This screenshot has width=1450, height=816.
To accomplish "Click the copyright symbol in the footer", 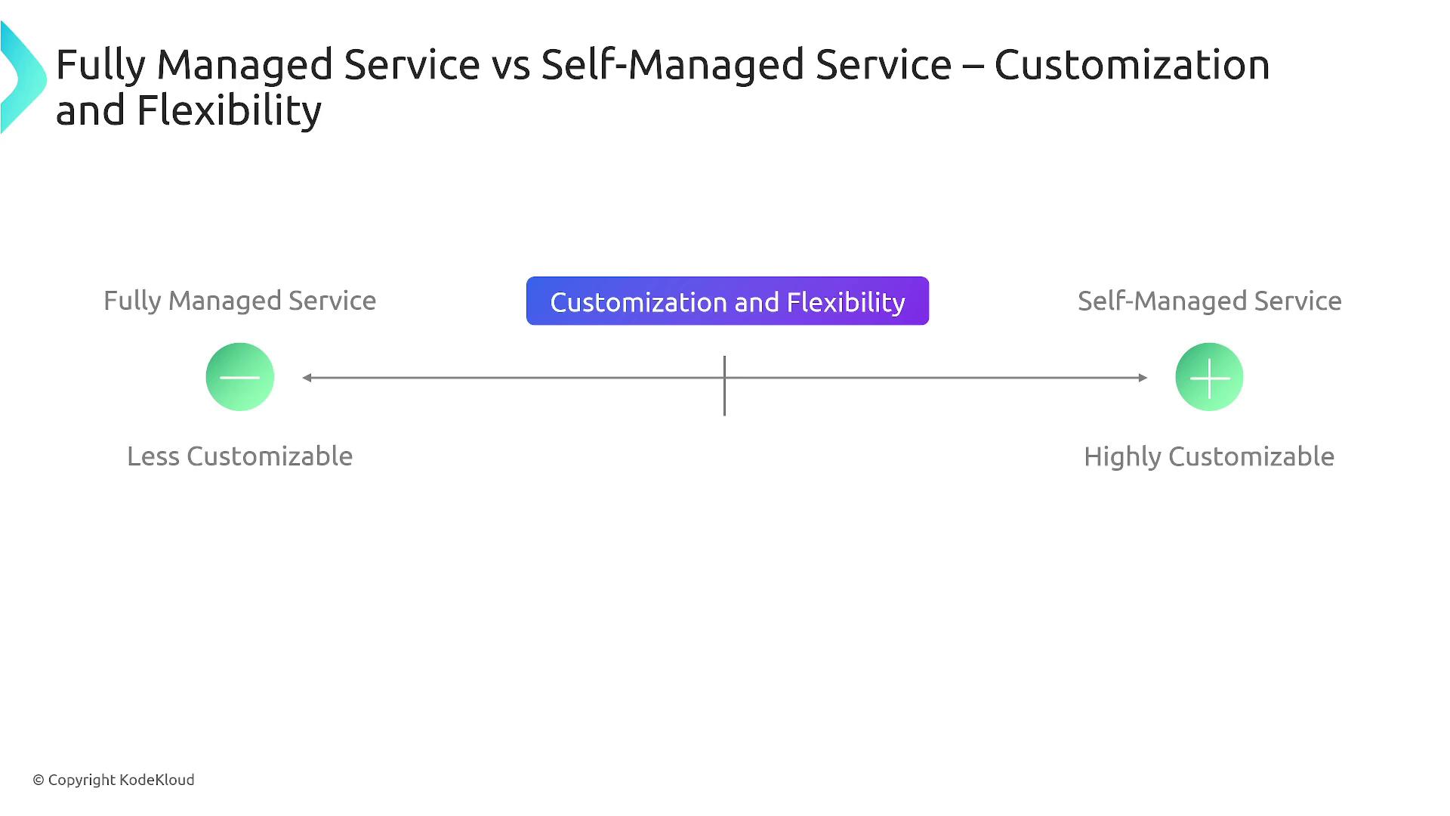I will 39,780.
